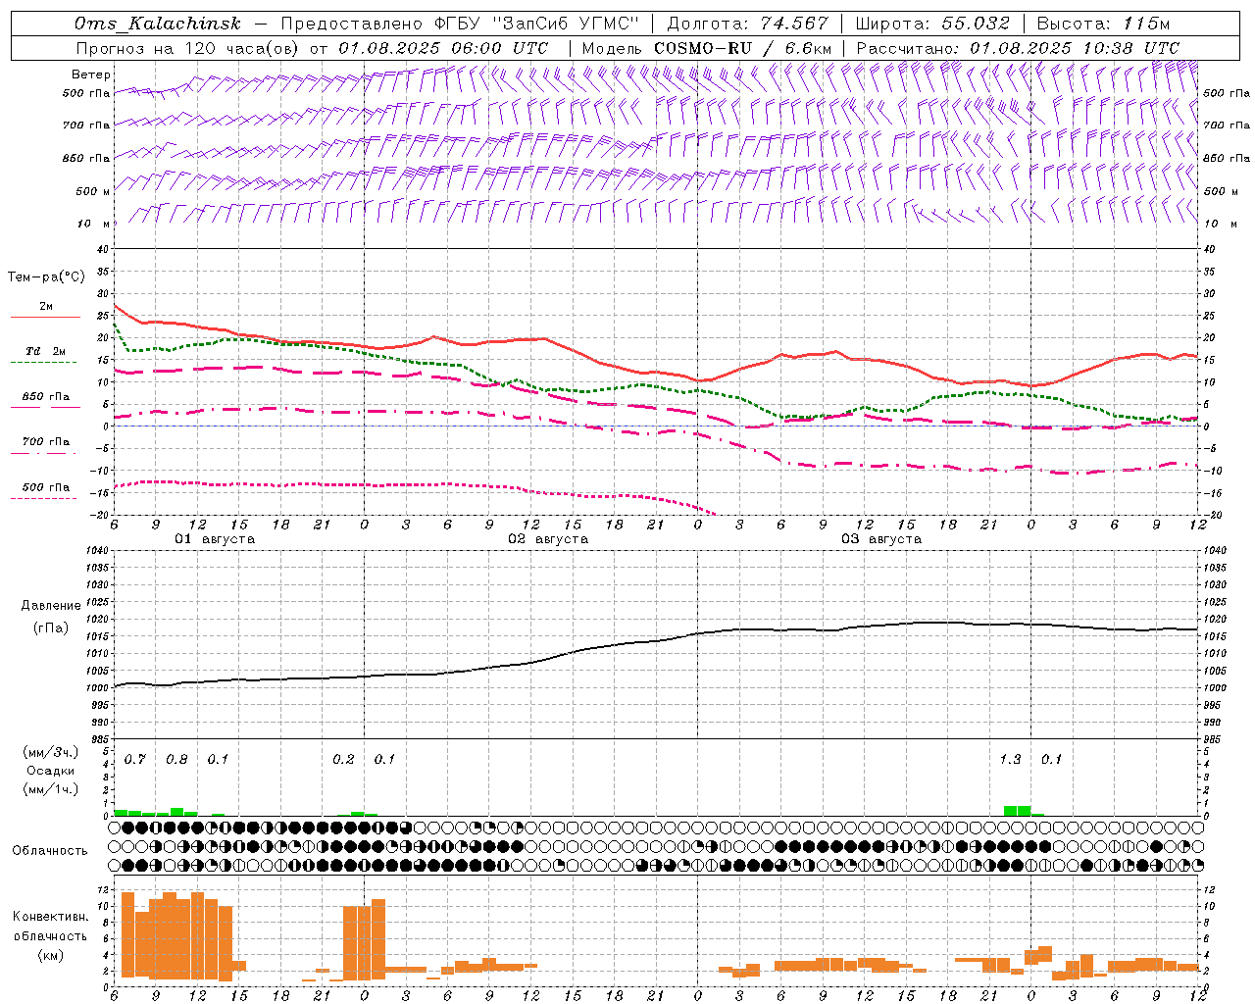The image size is (1255, 1004).
Task: Click the 02 августа date label
Action: [x=548, y=539]
